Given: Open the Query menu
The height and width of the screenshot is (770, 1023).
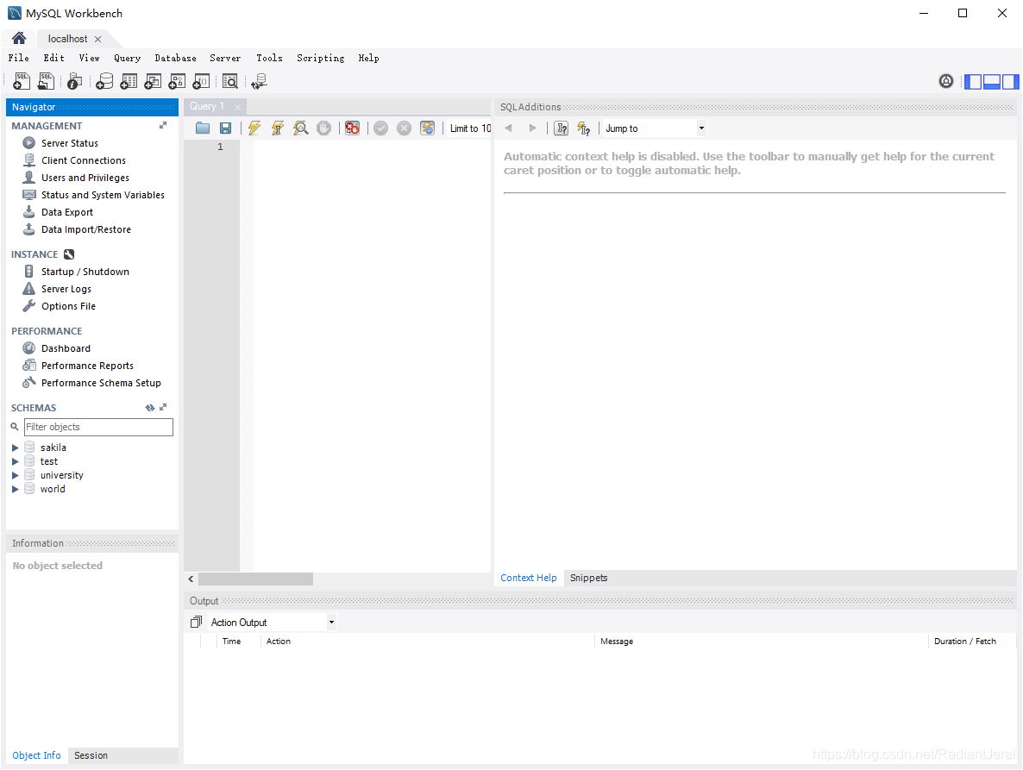Looking at the screenshot, I should (x=127, y=58).
